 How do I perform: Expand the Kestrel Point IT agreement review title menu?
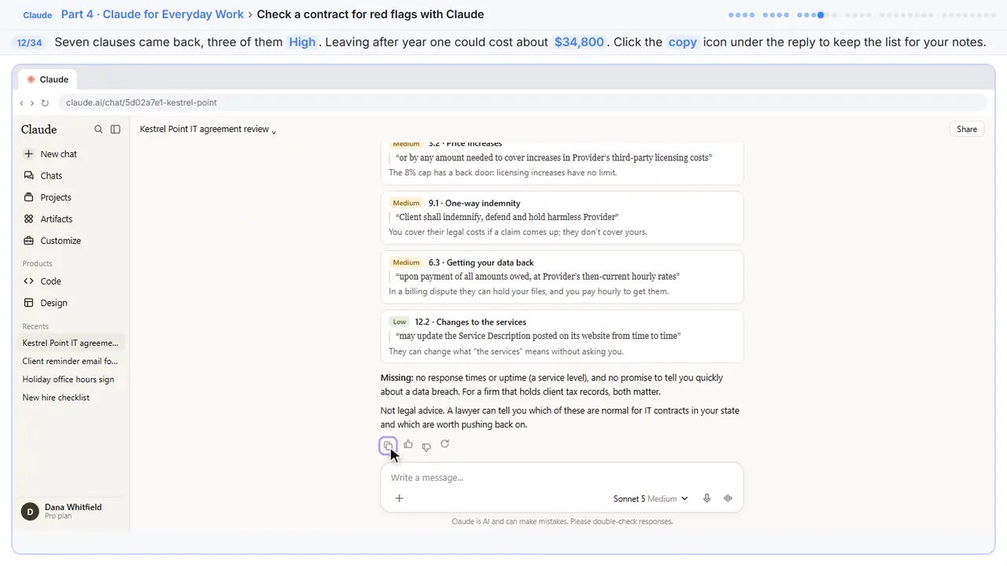208,130
